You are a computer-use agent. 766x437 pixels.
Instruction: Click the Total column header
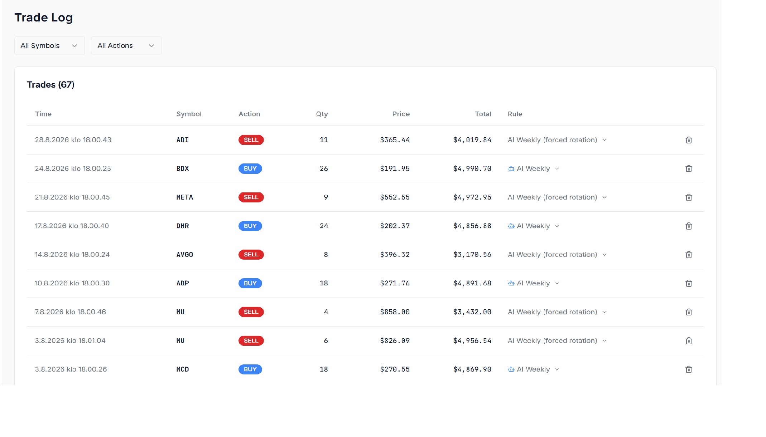483,114
